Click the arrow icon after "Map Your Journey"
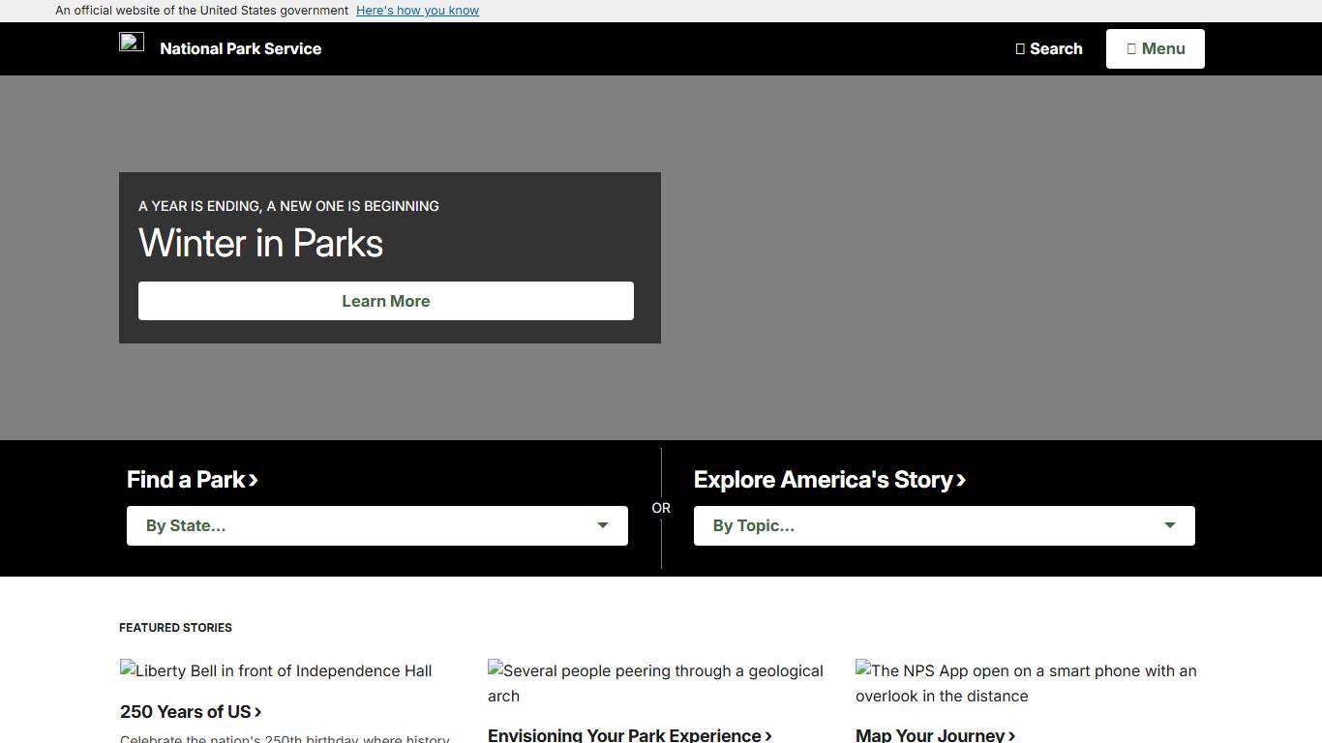The height and width of the screenshot is (743, 1322). coord(1012,735)
